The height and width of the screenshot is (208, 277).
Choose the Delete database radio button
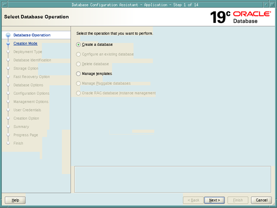78,64
